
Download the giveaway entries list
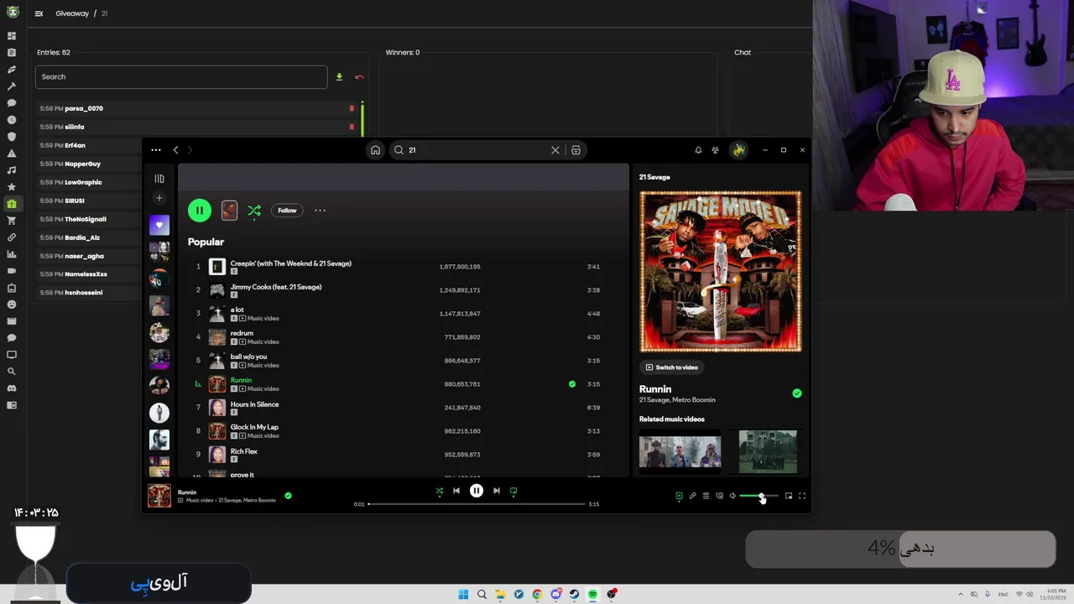339,77
